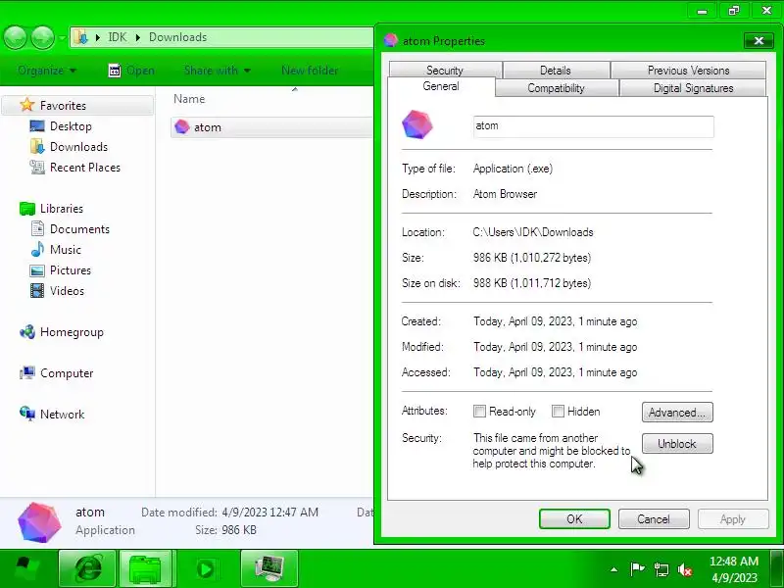
Task: Click the atom file icon in Downloads list
Action: pyautogui.click(x=182, y=127)
